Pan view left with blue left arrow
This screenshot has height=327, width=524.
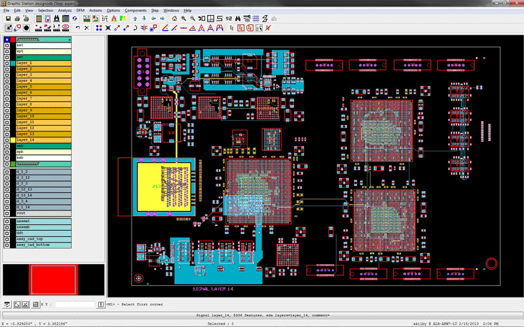153,19
